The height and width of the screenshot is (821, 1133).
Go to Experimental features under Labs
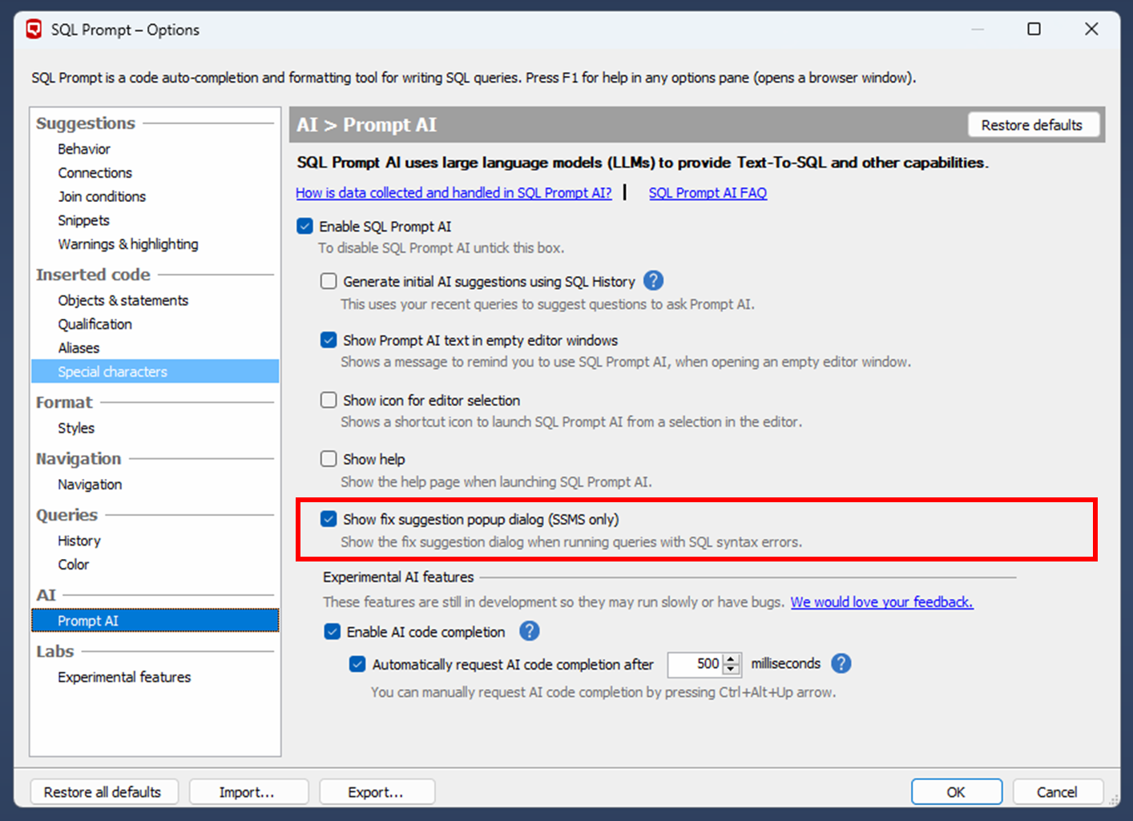[x=124, y=677]
